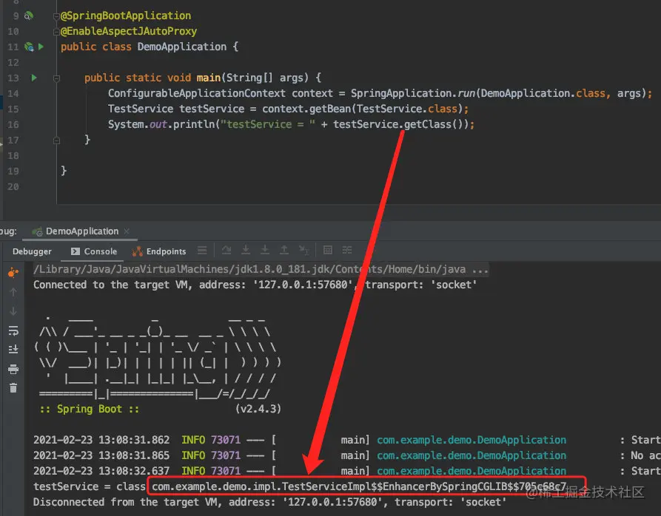Click the Run to Cursor icon
Image resolution: width=661 pixels, height=516 pixels.
tap(304, 251)
